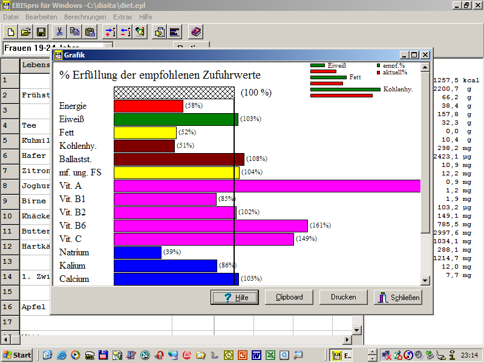
Task: Click the right arrow of the horizontal scrollbar
Action: [347, 340]
